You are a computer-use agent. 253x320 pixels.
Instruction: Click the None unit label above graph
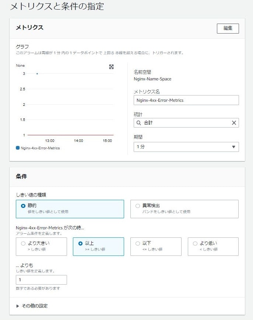click(x=20, y=66)
